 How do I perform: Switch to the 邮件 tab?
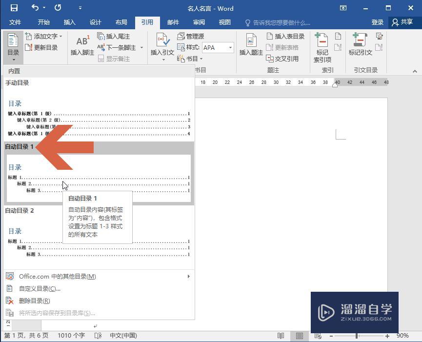pyautogui.click(x=173, y=22)
